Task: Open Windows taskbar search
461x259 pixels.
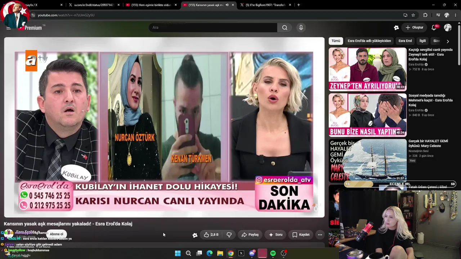Action: point(188,253)
